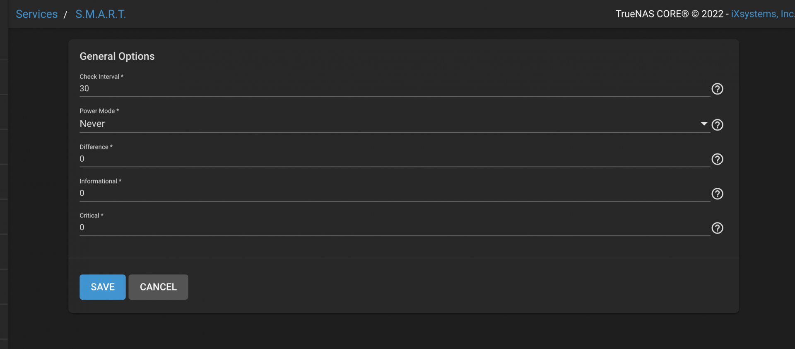Click the S.M.A.R.T. breadcrumb link
The image size is (795, 349).
pyautogui.click(x=101, y=14)
